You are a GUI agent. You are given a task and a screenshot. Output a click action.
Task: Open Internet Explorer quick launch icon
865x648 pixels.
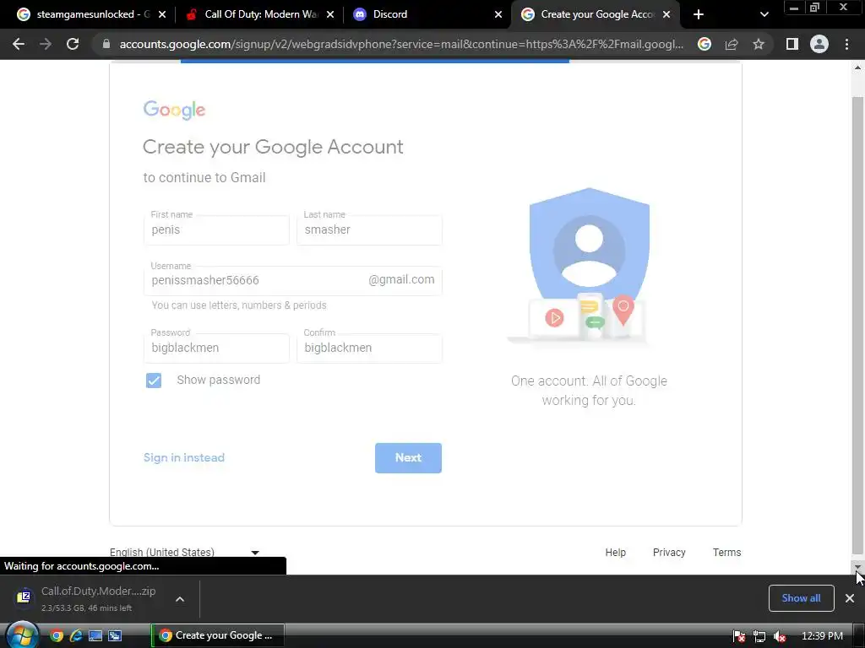click(76, 636)
